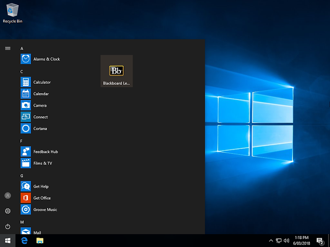Launch Calculator from the app list
This screenshot has height=247, width=330.
26,82
